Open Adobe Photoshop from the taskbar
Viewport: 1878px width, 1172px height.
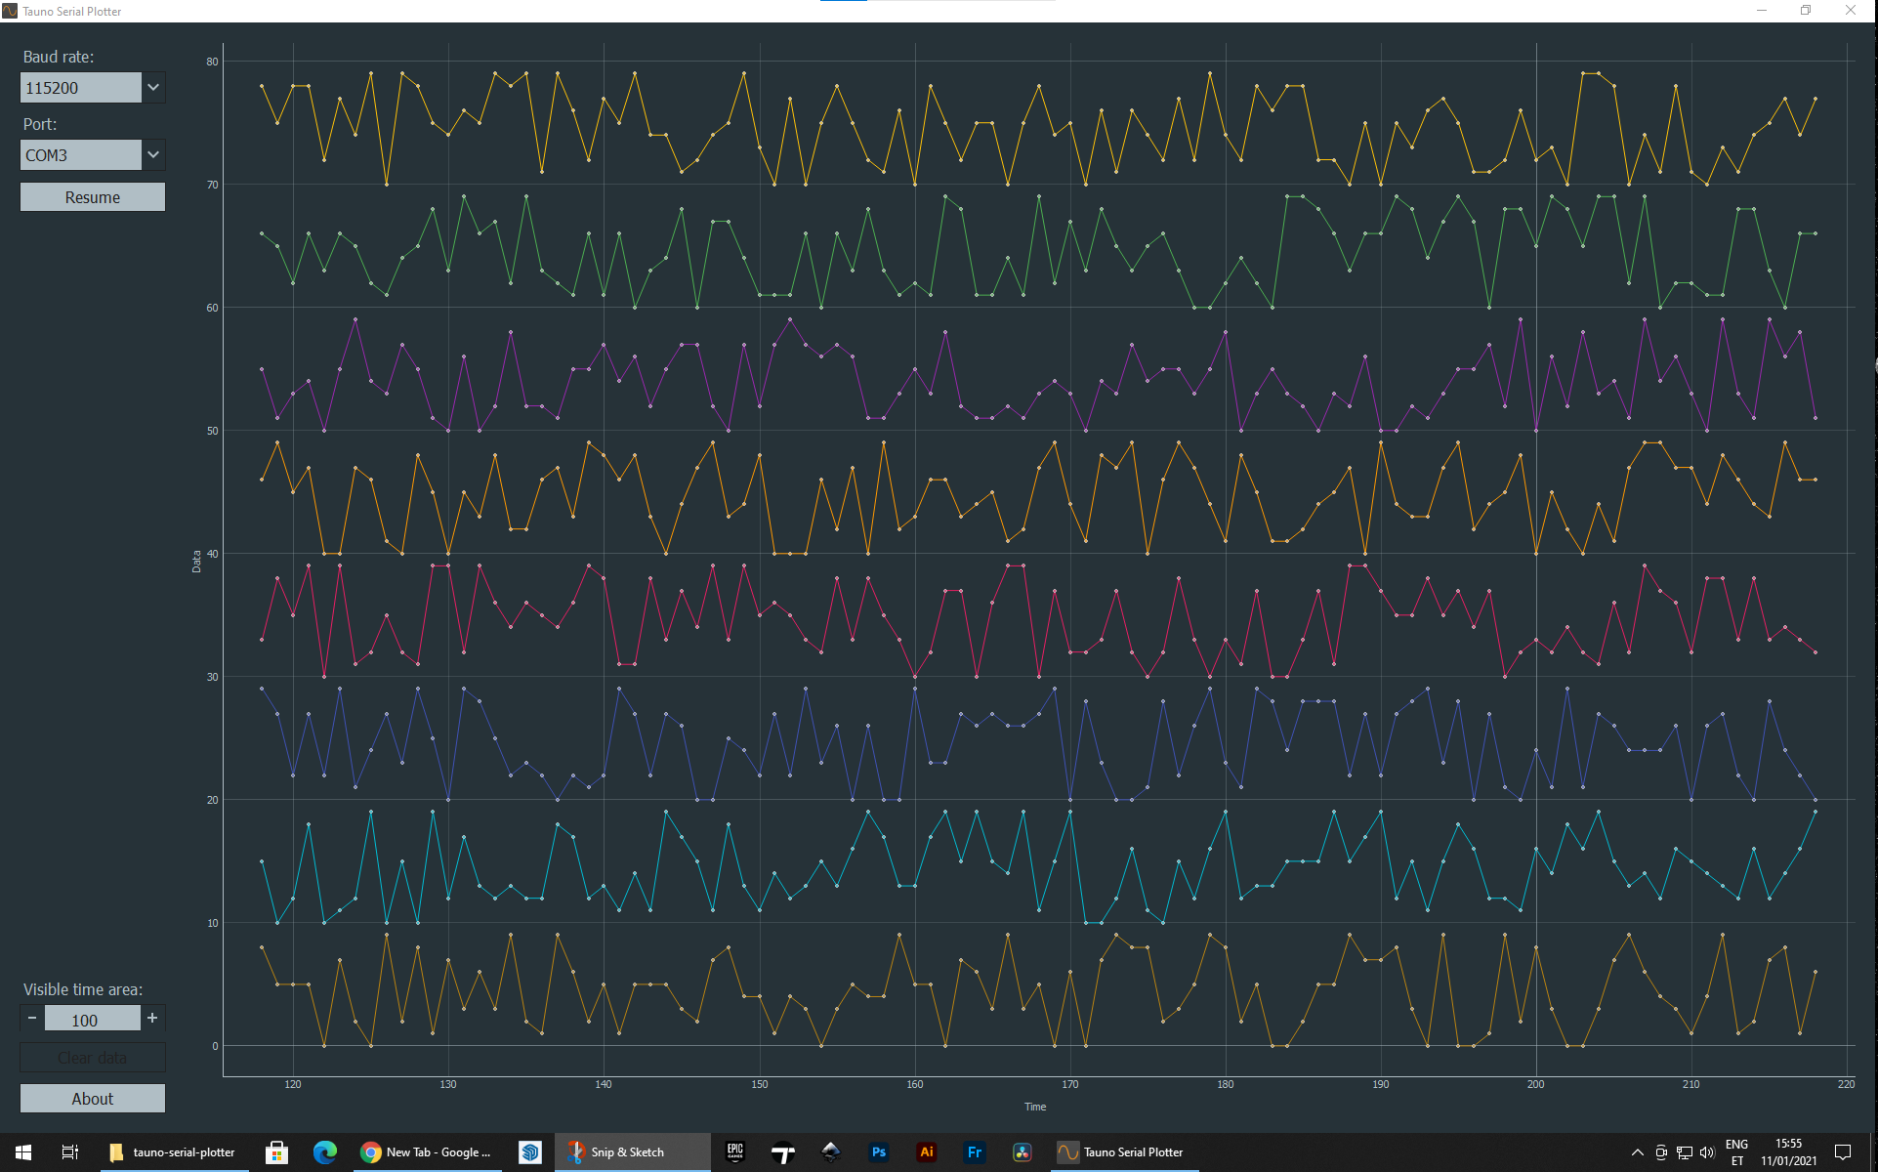[x=879, y=1152]
